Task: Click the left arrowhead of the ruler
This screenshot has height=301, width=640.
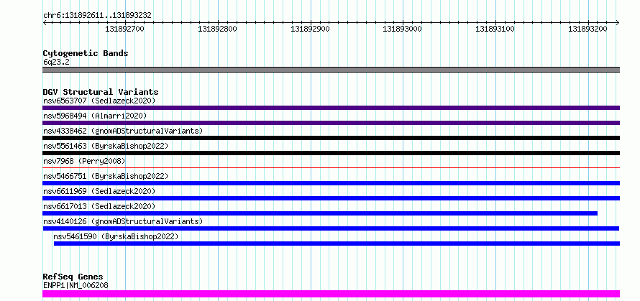Action: 45,22
